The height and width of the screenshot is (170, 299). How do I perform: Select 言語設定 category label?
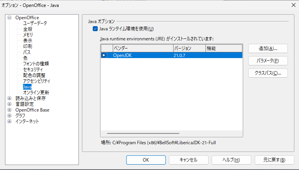click(25, 104)
